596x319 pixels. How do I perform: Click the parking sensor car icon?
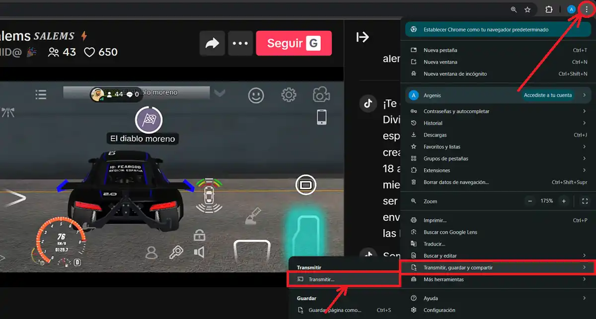(209, 196)
